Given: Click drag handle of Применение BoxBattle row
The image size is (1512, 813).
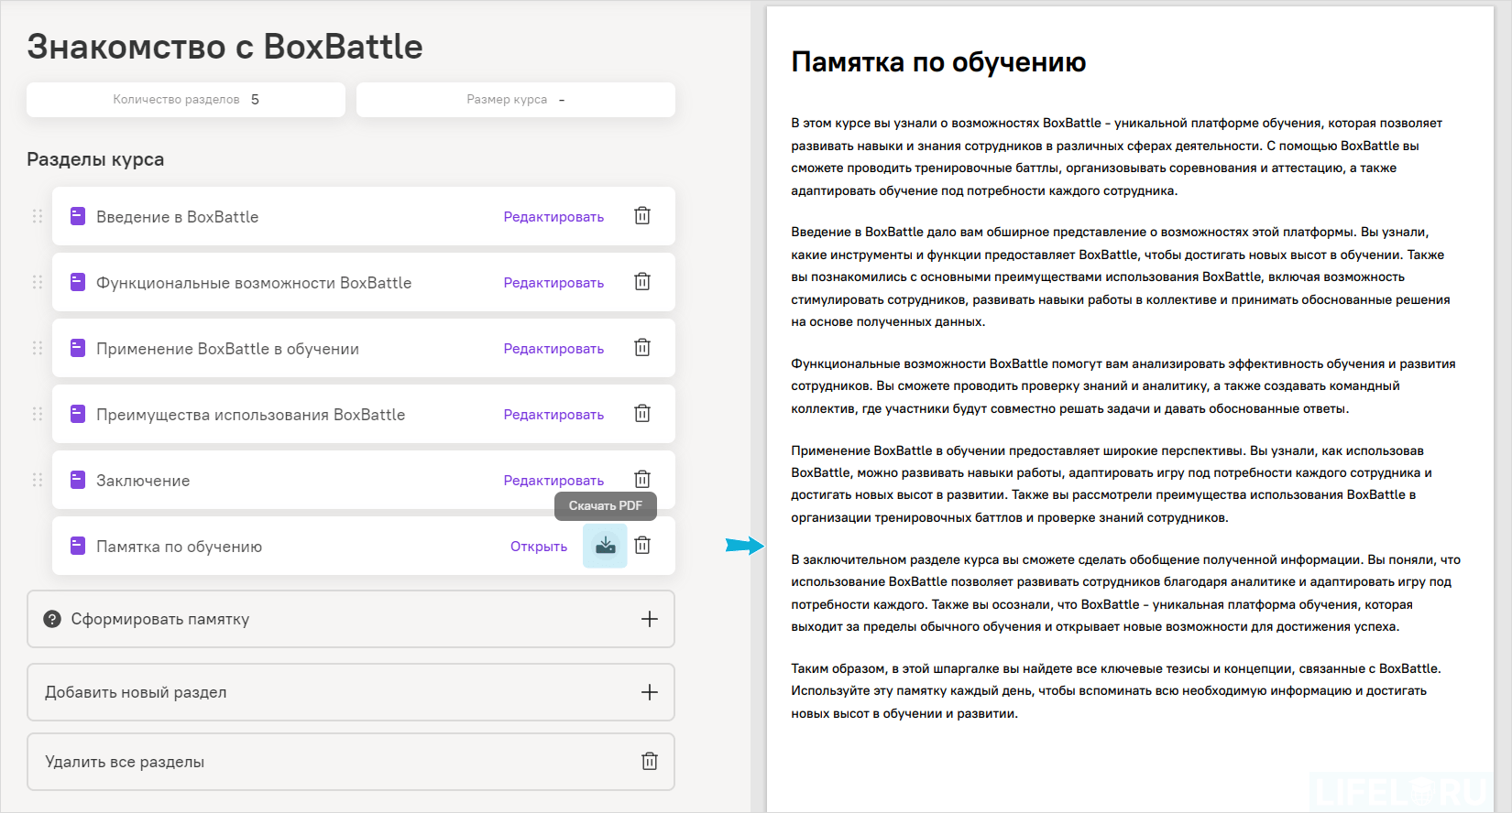Looking at the screenshot, I should [x=38, y=348].
